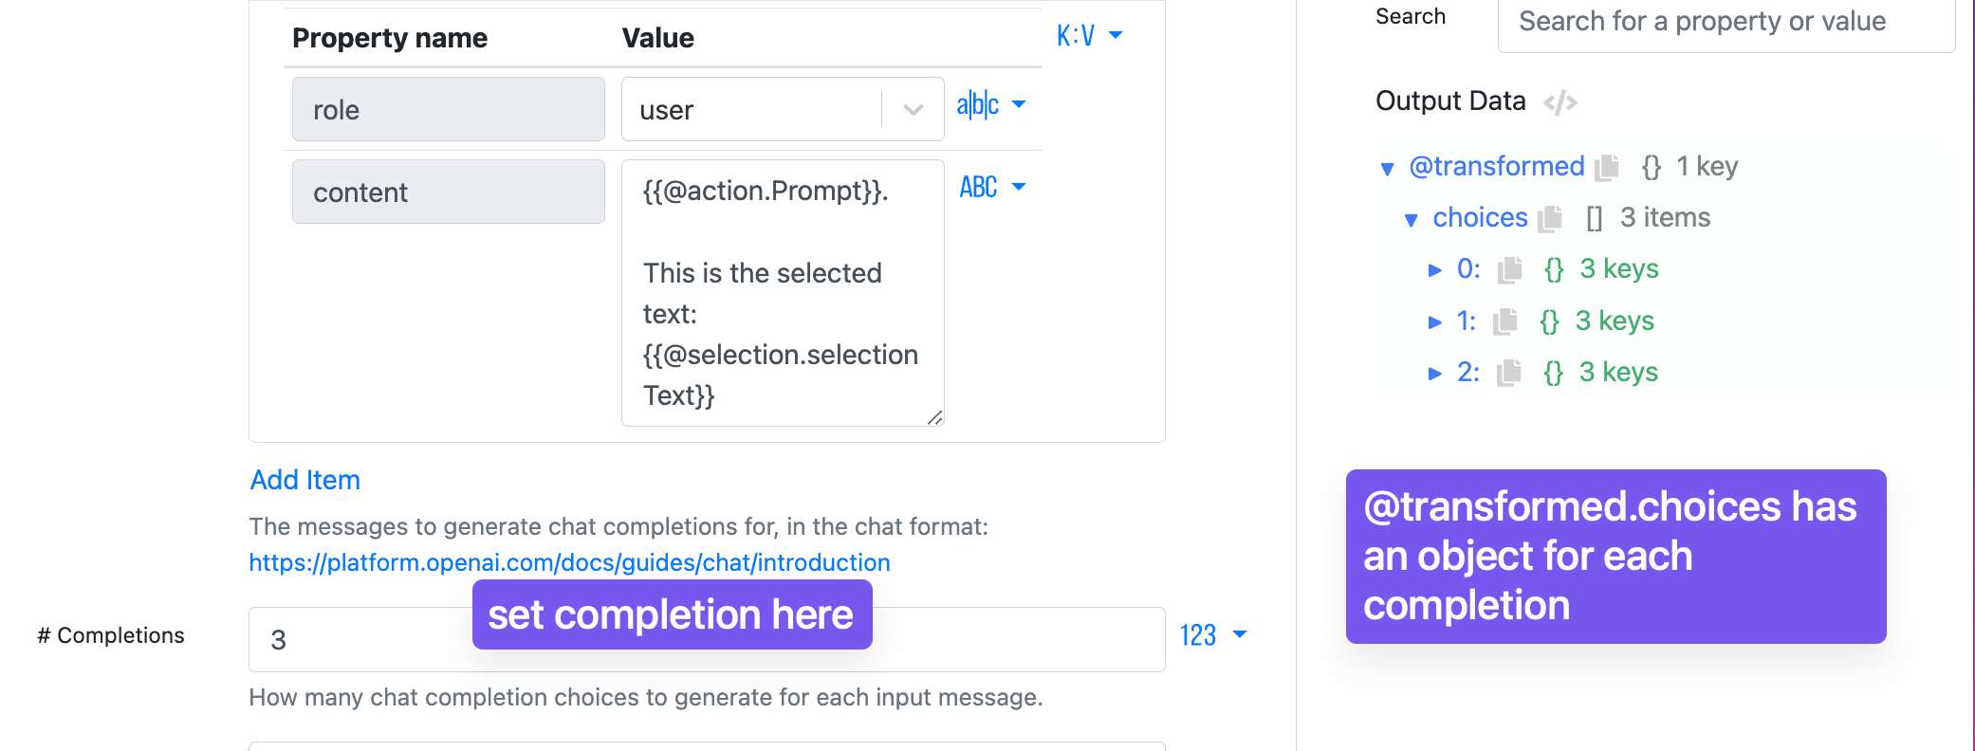Click the content value text area
This screenshot has height=751, width=1975.
782,292
